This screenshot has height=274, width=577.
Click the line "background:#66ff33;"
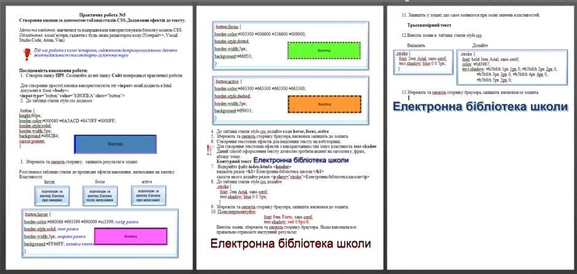pyautogui.click(x=233, y=56)
